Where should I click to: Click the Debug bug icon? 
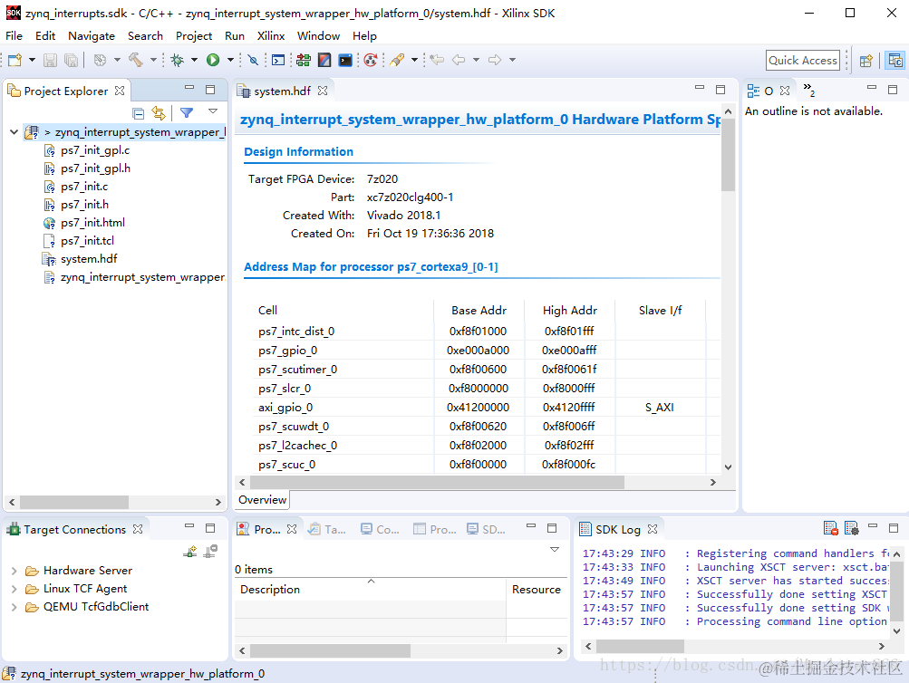(x=178, y=61)
